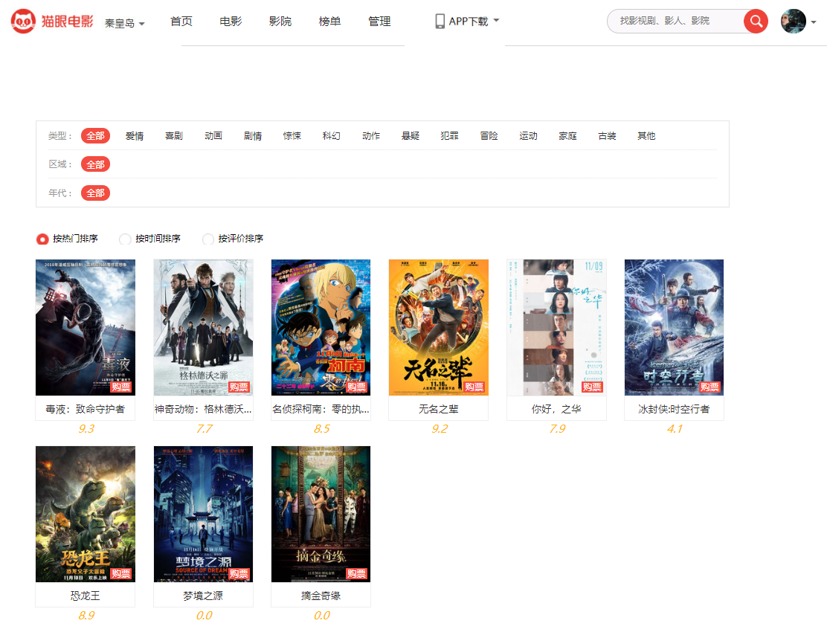Click the red search magnifier button
Image resolution: width=827 pixels, height=635 pixels.
756,21
